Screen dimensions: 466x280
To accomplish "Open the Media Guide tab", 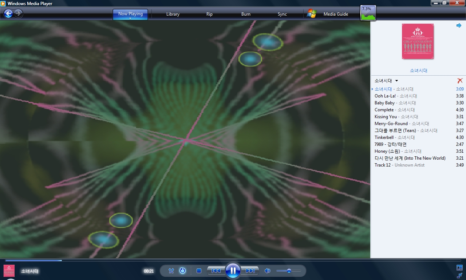I will pyautogui.click(x=336, y=14).
